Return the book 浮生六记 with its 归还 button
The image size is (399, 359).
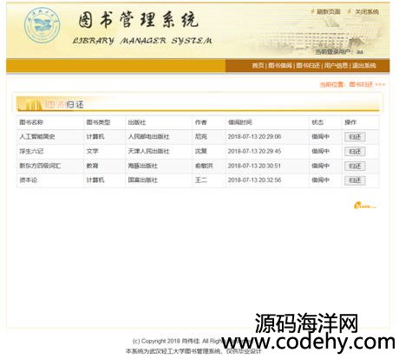click(355, 152)
